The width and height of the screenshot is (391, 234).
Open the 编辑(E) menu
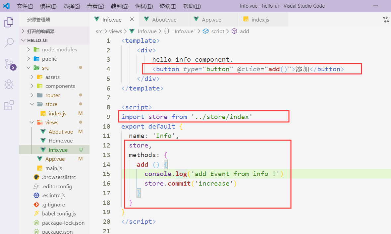pos(48,6)
